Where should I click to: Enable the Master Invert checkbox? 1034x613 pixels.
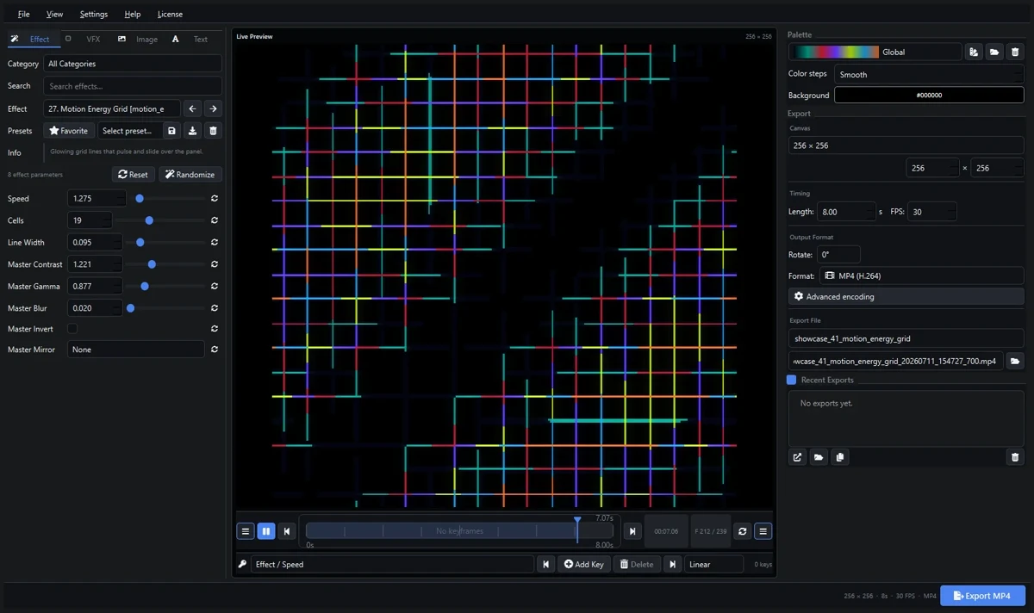(72, 329)
